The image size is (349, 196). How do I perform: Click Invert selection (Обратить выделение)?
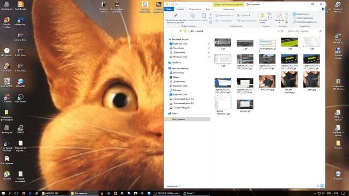coord(305,22)
